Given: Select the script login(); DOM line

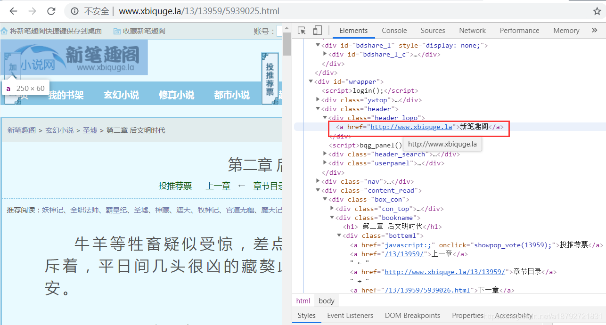Looking at the screenshot, I should click(x=370, y=90).
